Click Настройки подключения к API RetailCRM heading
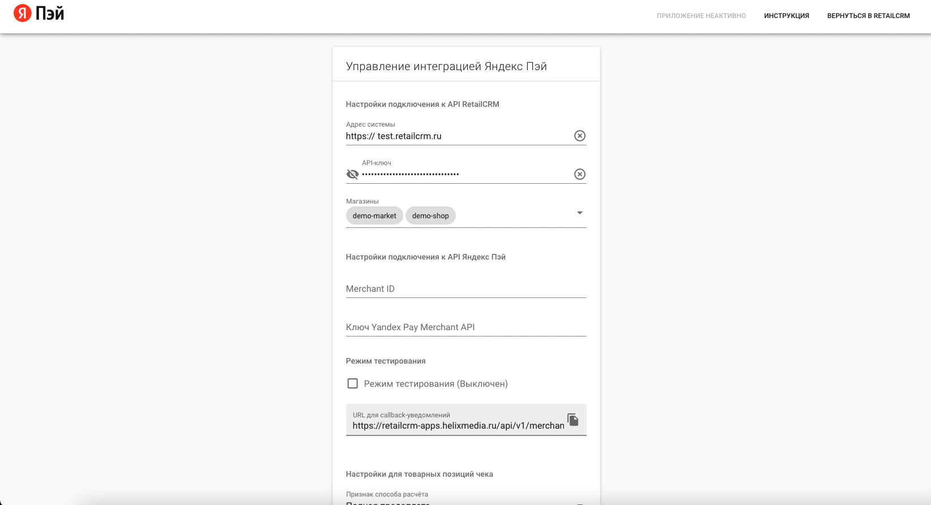This screenshot has height=505, width=931. click(x=423, y=104)
